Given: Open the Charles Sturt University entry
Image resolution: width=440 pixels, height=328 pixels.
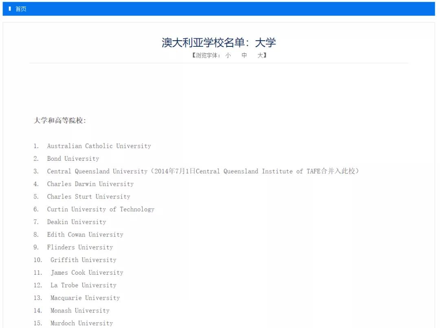Looking at the screenshot, I should click(88, 197).
